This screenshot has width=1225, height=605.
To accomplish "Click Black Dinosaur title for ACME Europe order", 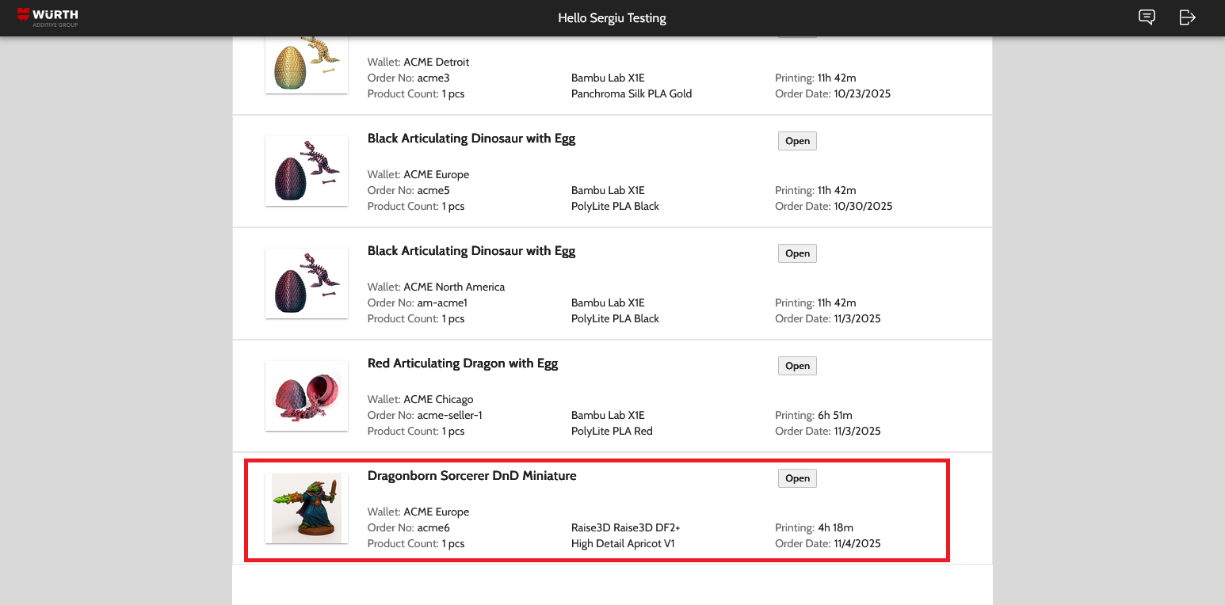I will [471, 139].
